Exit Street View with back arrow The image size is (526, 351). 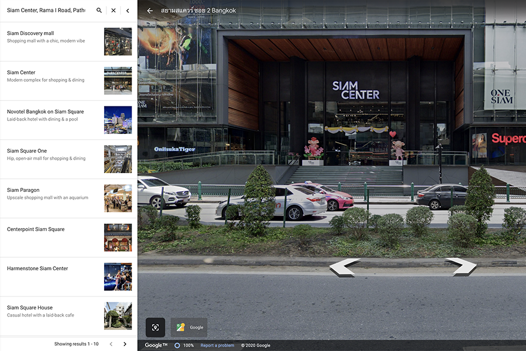click(150, 11)
